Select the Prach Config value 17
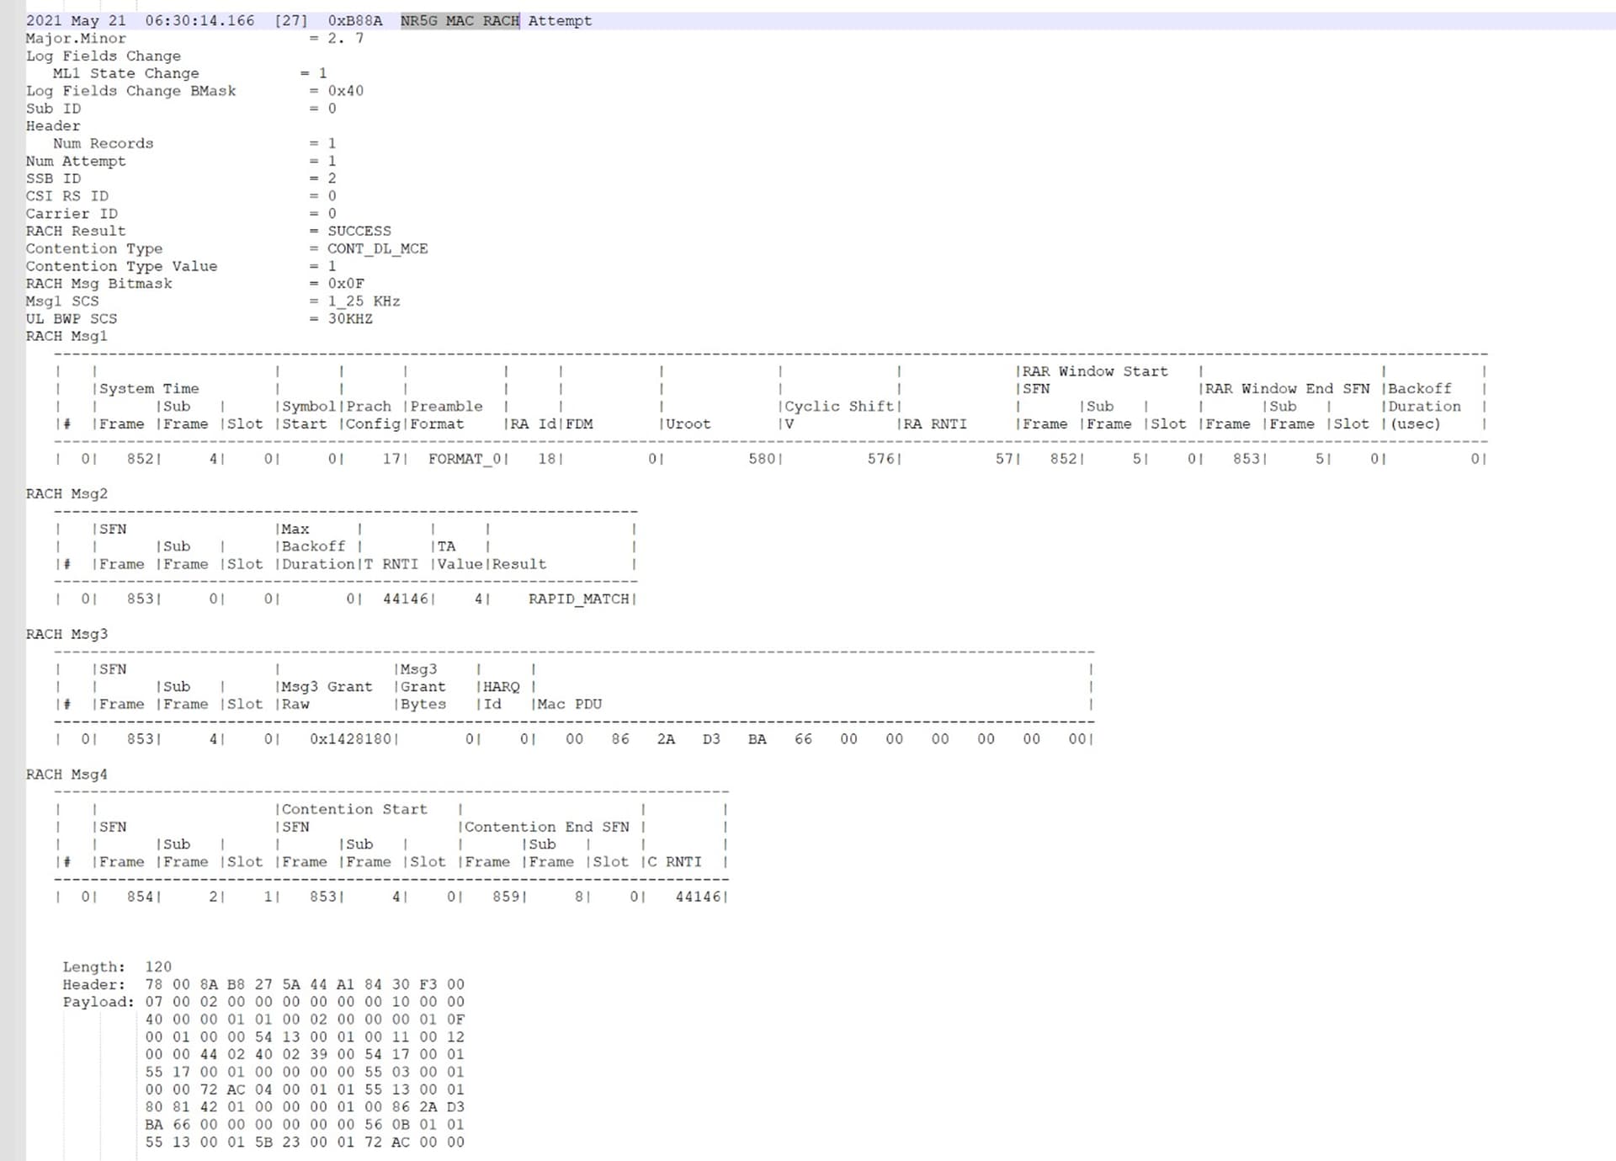Screen dimensions: 1616x1161 pyautogui.click(x=392, y=460)
